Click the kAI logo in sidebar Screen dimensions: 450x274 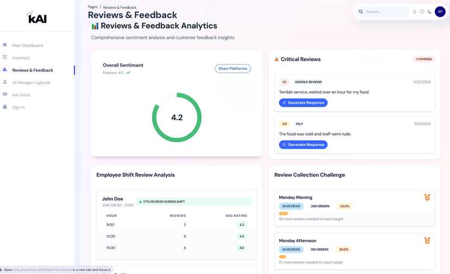[x=37, y=17]
